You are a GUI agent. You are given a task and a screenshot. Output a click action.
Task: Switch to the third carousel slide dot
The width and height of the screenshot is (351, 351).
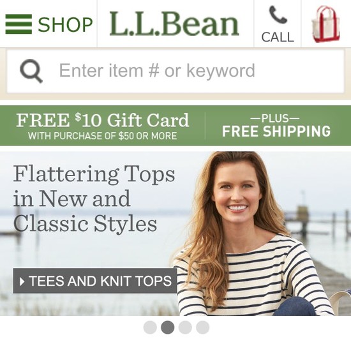[x=185, y=327]
